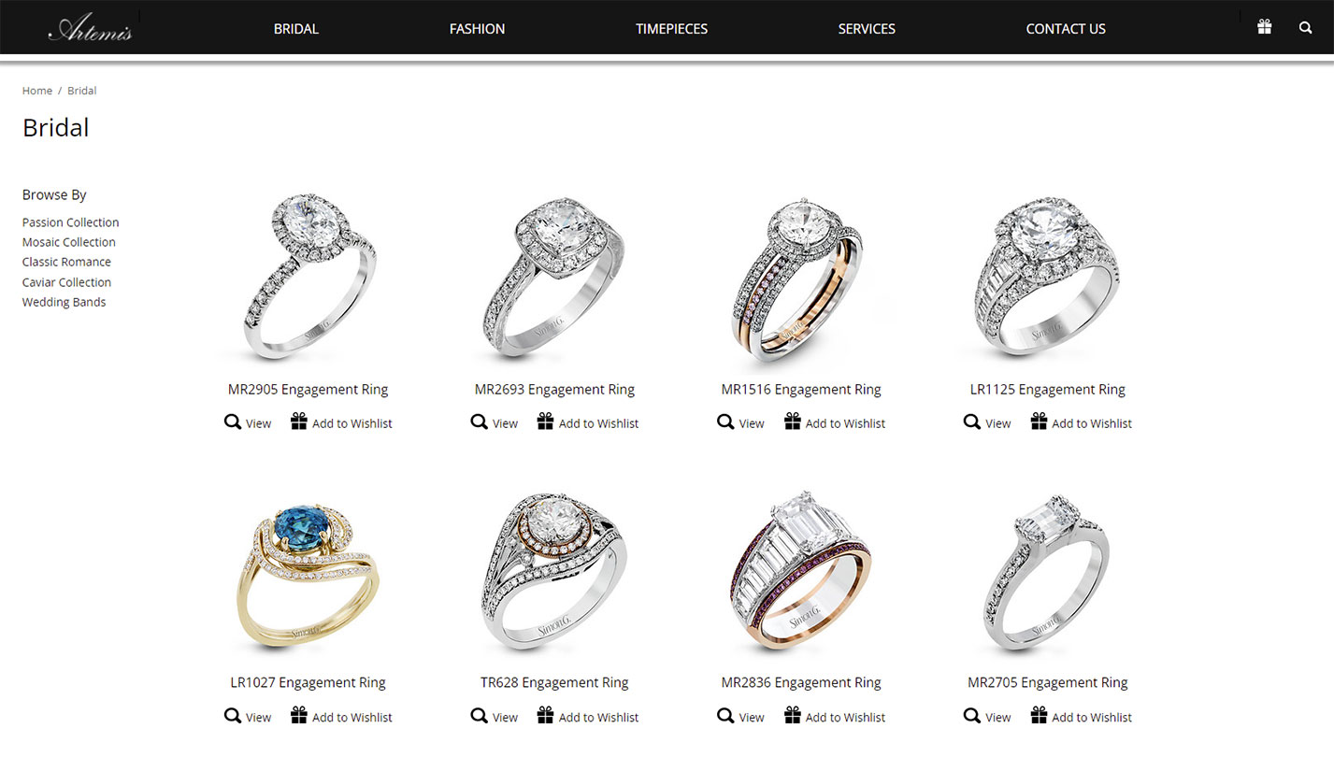Viewport: 1334px width, 757px height.
Task: Click View magnifier icon for LR1125 ring
Action: point(972,422)
